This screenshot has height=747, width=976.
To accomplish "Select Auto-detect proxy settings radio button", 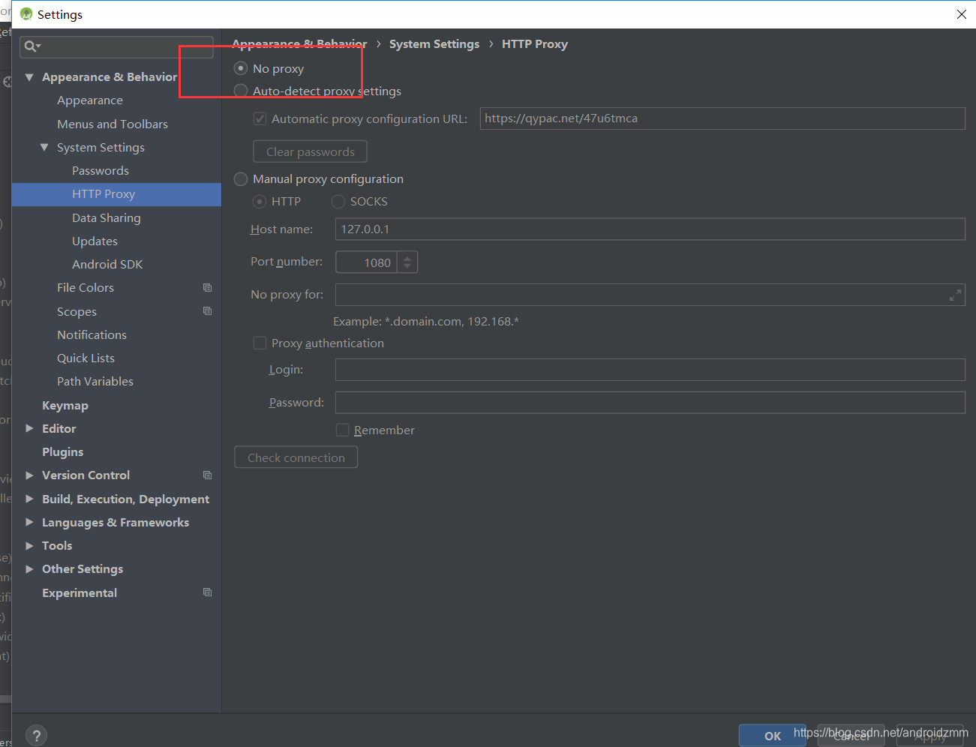I will coord(241,91).
